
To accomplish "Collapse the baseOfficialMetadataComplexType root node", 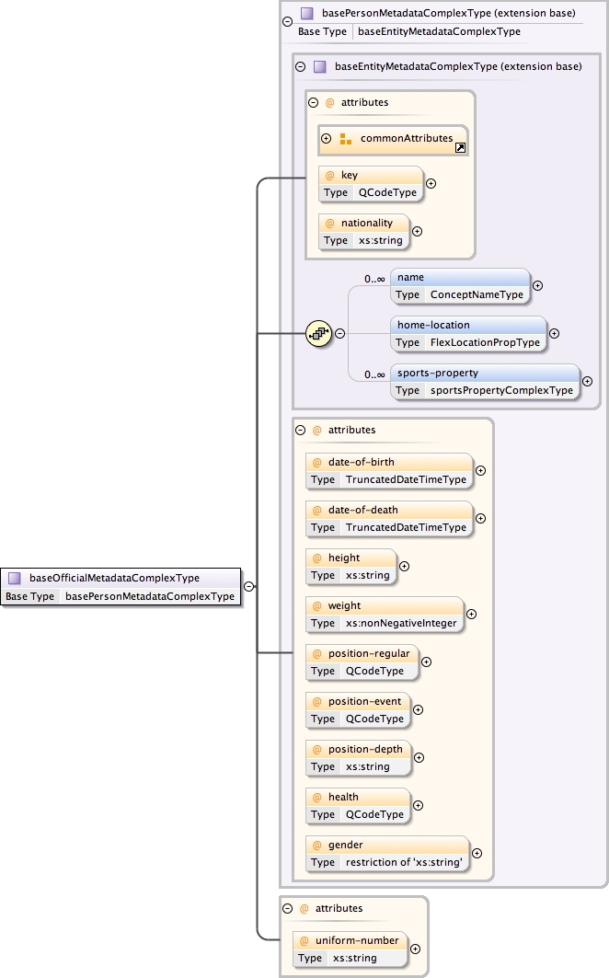I will [248, 585].
